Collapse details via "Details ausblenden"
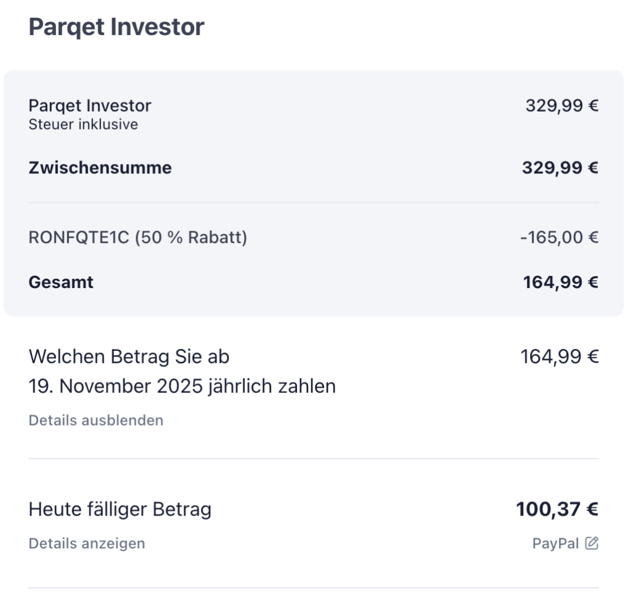 [96, 421]
